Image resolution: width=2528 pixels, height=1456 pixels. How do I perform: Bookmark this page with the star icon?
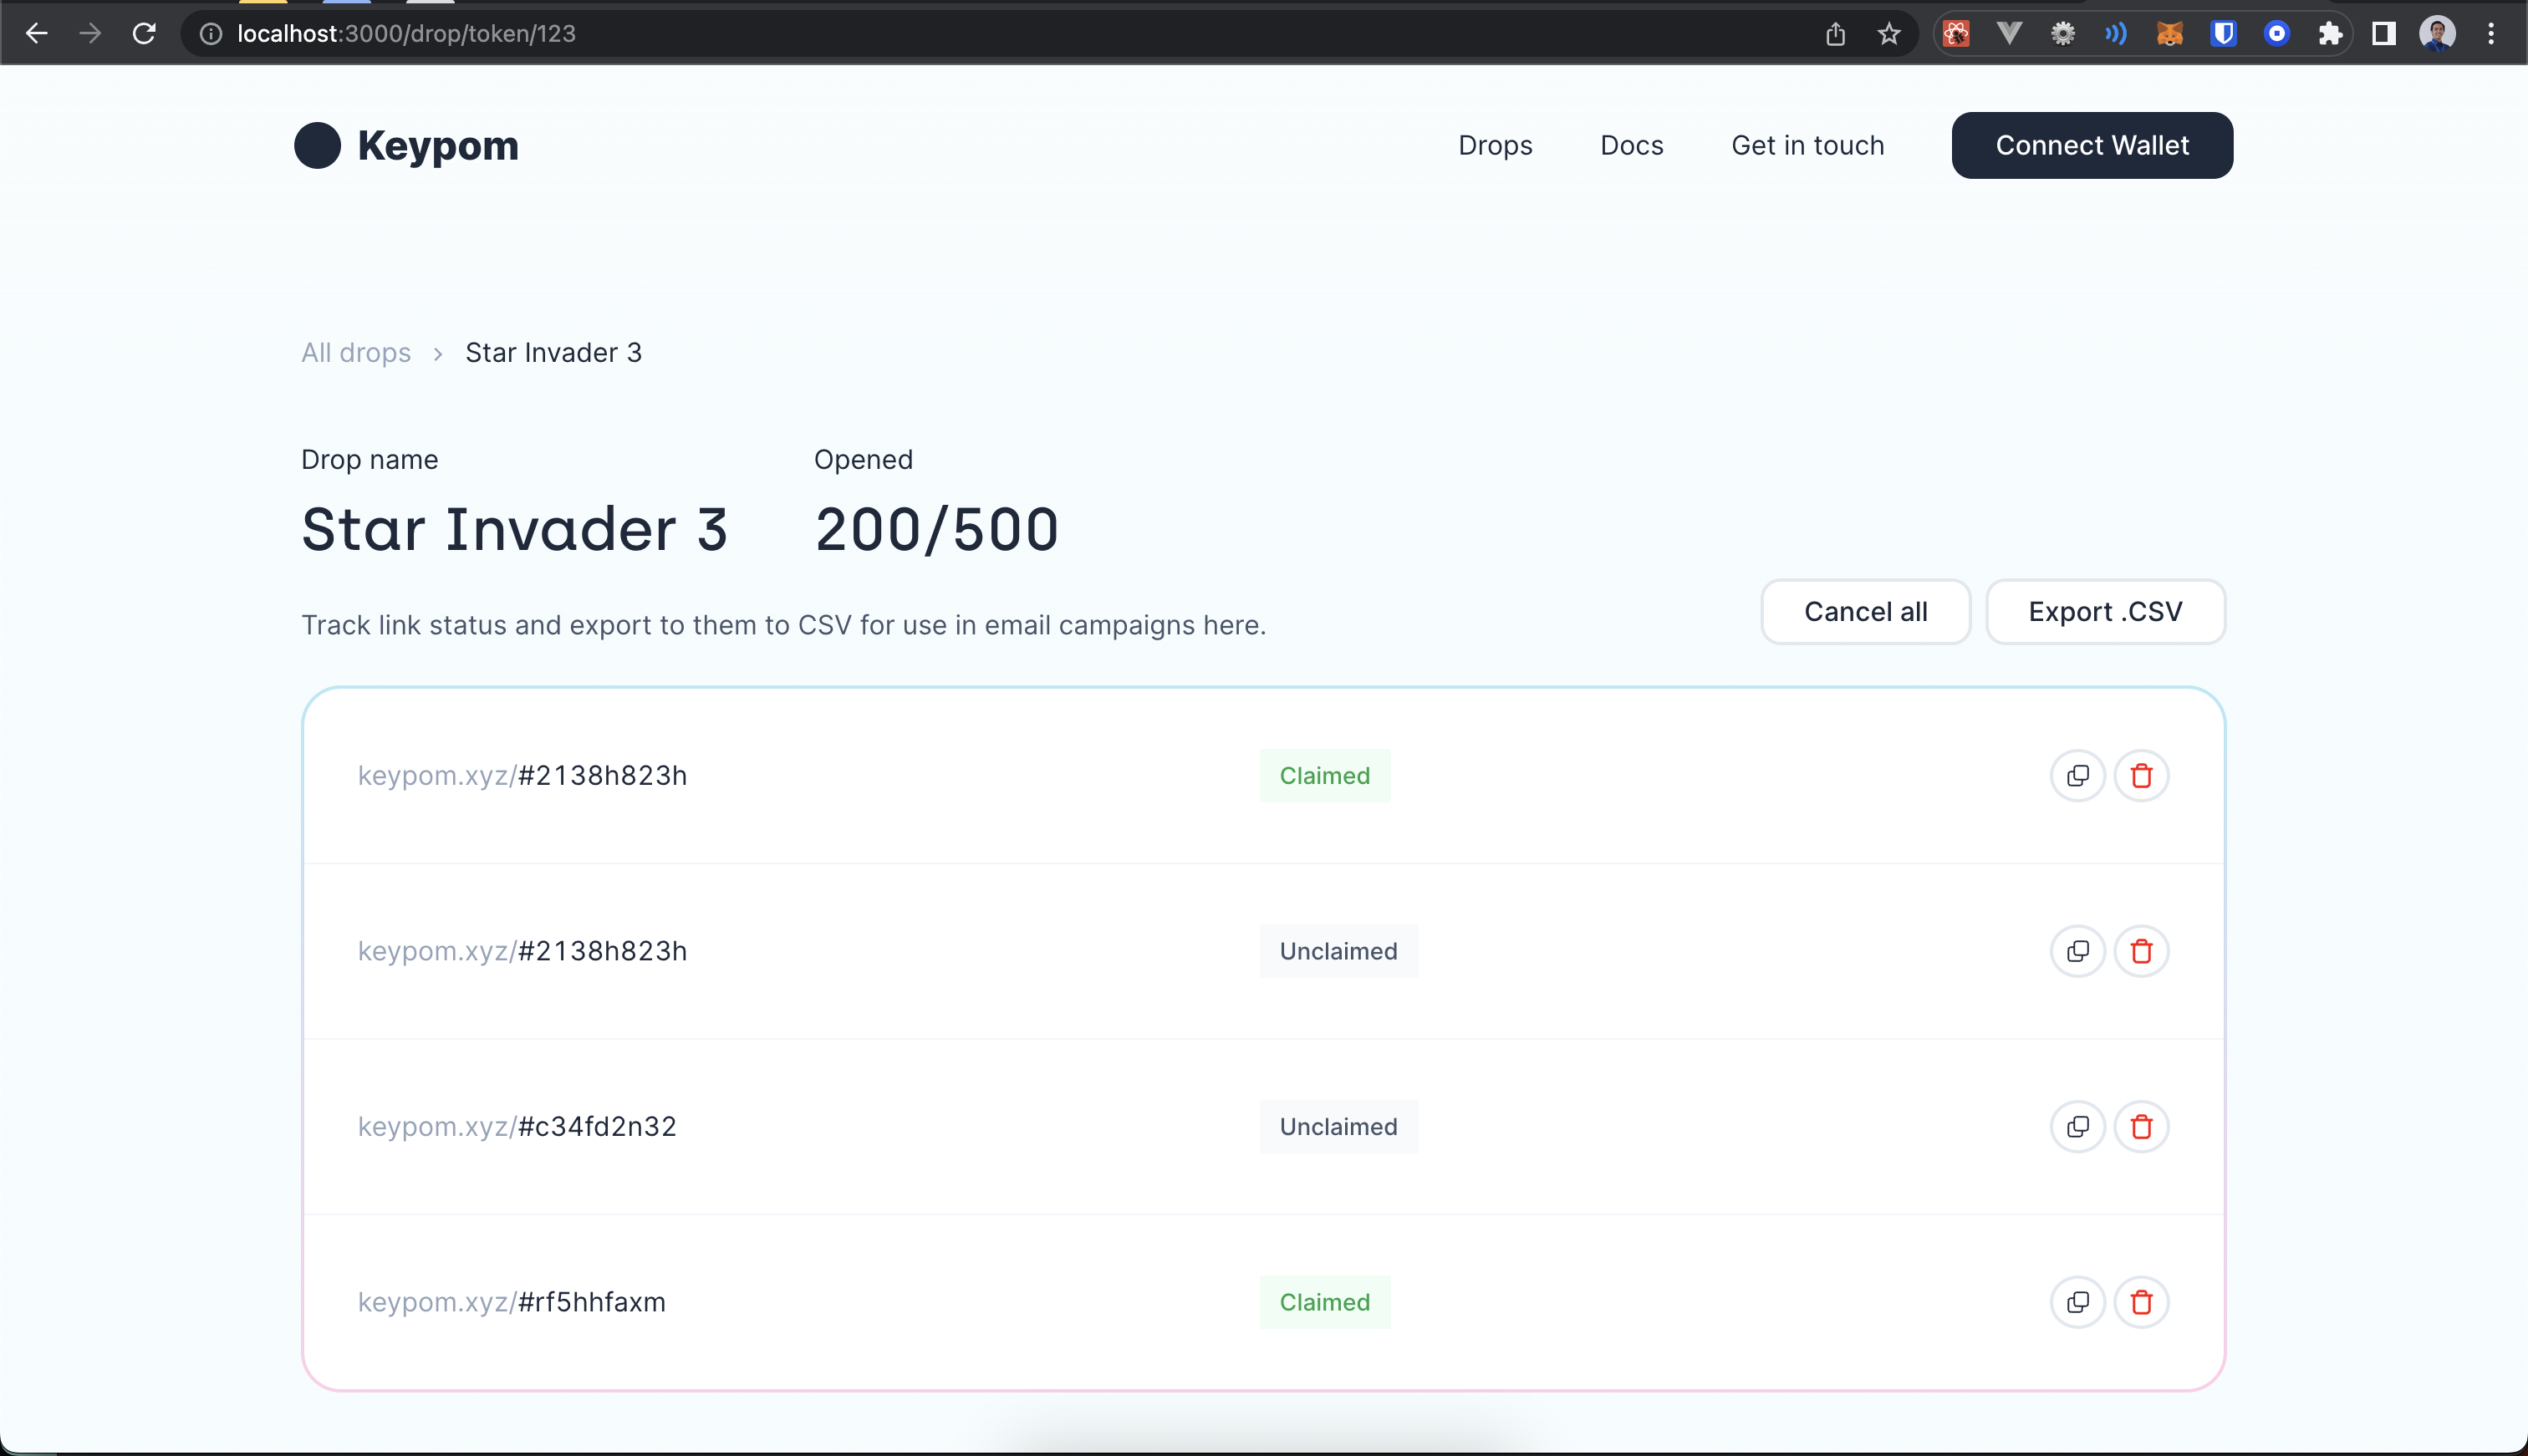click(x=1888, y=33)
